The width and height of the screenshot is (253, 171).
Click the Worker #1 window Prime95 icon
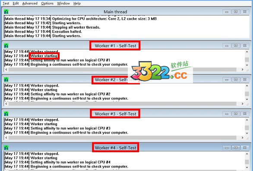tap(6, 45)
